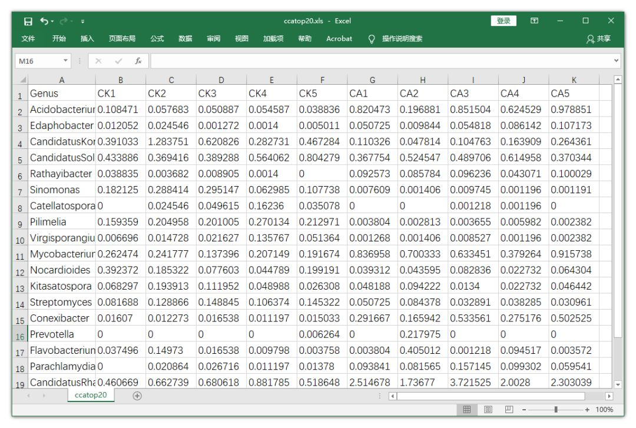Viewport: 636px width, 428px height.
Task: Select column A header
Action: [62, 80]
